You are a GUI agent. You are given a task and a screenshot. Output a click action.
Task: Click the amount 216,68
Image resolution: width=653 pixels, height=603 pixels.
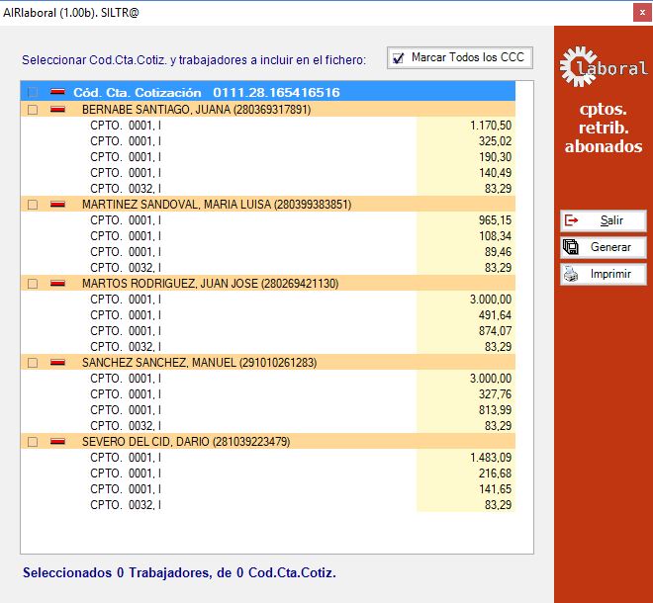pos(495,474)
